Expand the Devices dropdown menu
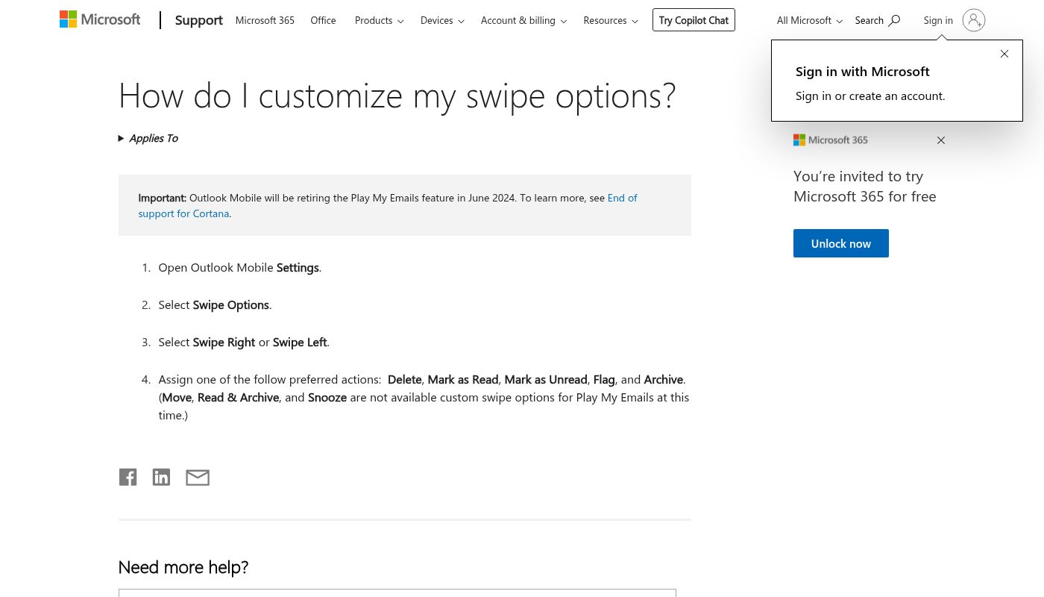 [442, 20]
